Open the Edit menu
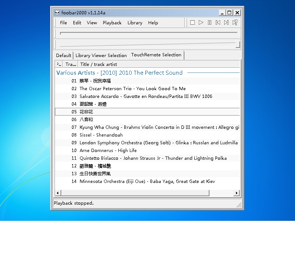Image resolution: width=295 pixels, height=265 pixels. [77, 23]
